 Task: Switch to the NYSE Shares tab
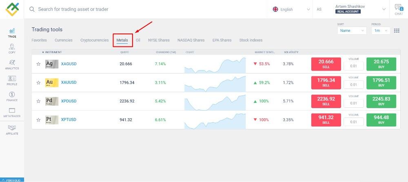pyautogui.click(x=159, y=40)
